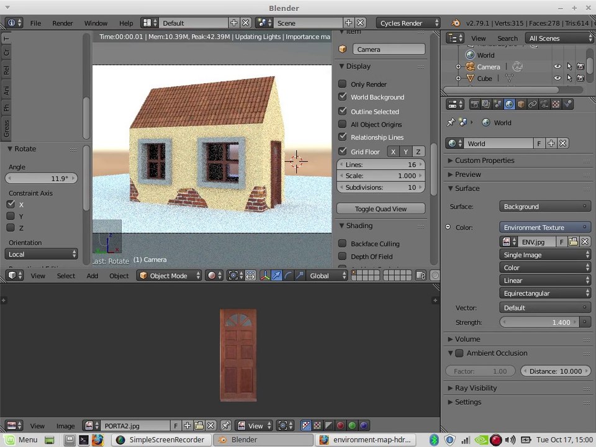Activate the translate manipulator arrow icon
This screenshot has height=447, width=596.
(277, 276)
